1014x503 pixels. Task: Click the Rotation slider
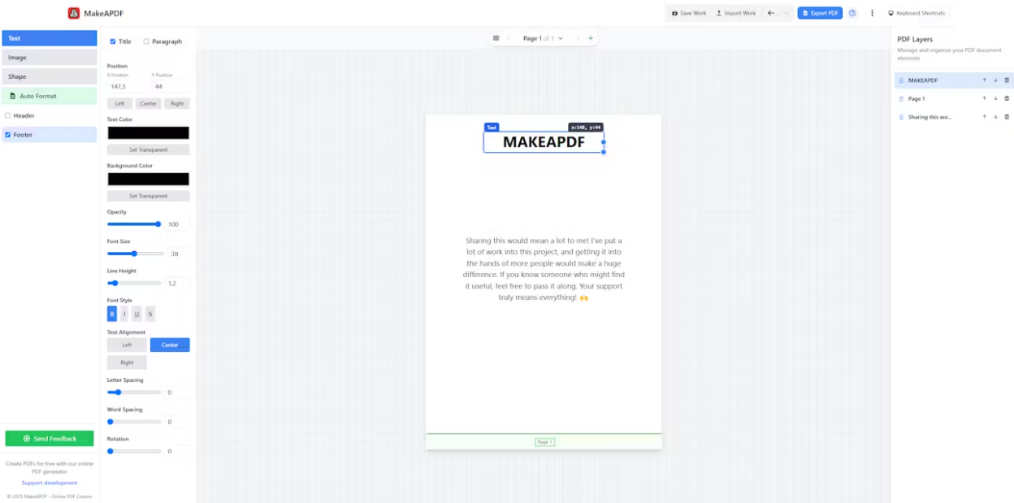coord(134,451)
